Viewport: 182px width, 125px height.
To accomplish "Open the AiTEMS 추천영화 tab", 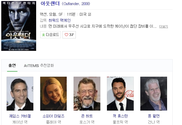I will coord(39,66).
